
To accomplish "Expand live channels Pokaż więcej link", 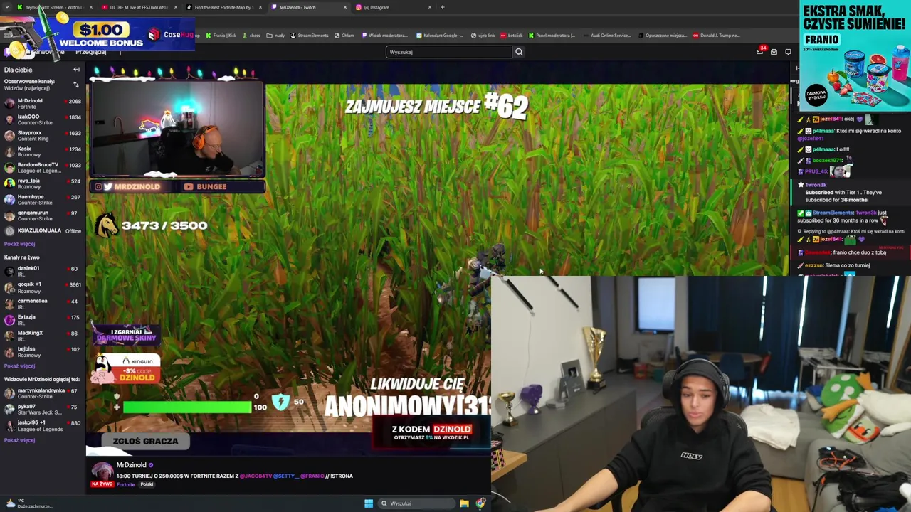I will click(19, 366).
